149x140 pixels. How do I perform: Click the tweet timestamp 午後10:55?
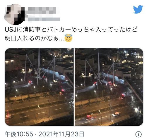[x=19, y=134]
